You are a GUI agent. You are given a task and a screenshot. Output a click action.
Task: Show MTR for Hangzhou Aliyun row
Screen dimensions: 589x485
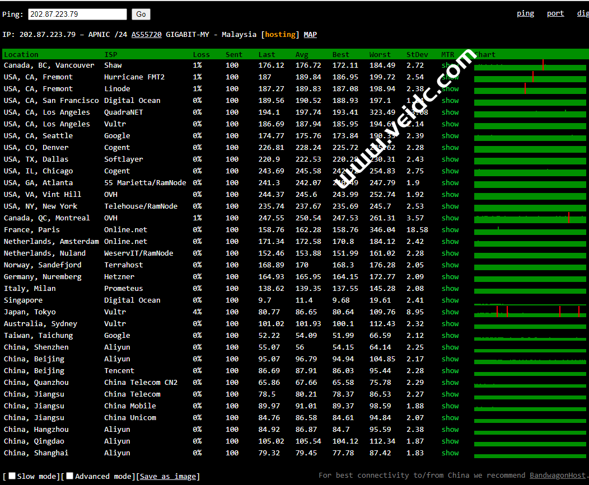click(x=450, y=430)
